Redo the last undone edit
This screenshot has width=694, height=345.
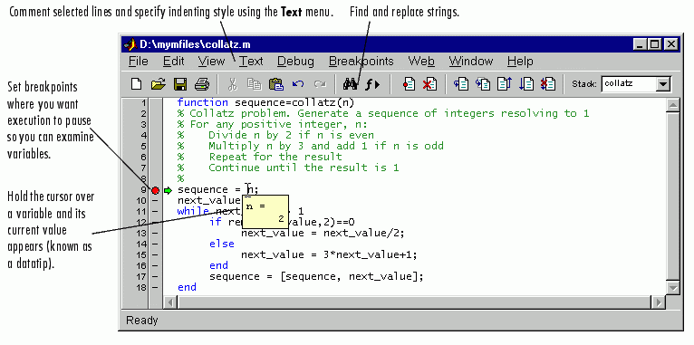(320, 83)
